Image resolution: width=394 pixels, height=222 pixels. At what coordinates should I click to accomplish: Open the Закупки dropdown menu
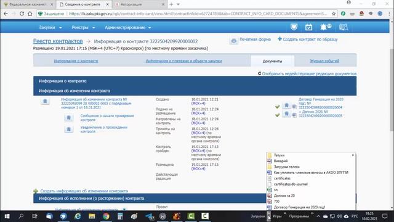(x=50, y=27)
